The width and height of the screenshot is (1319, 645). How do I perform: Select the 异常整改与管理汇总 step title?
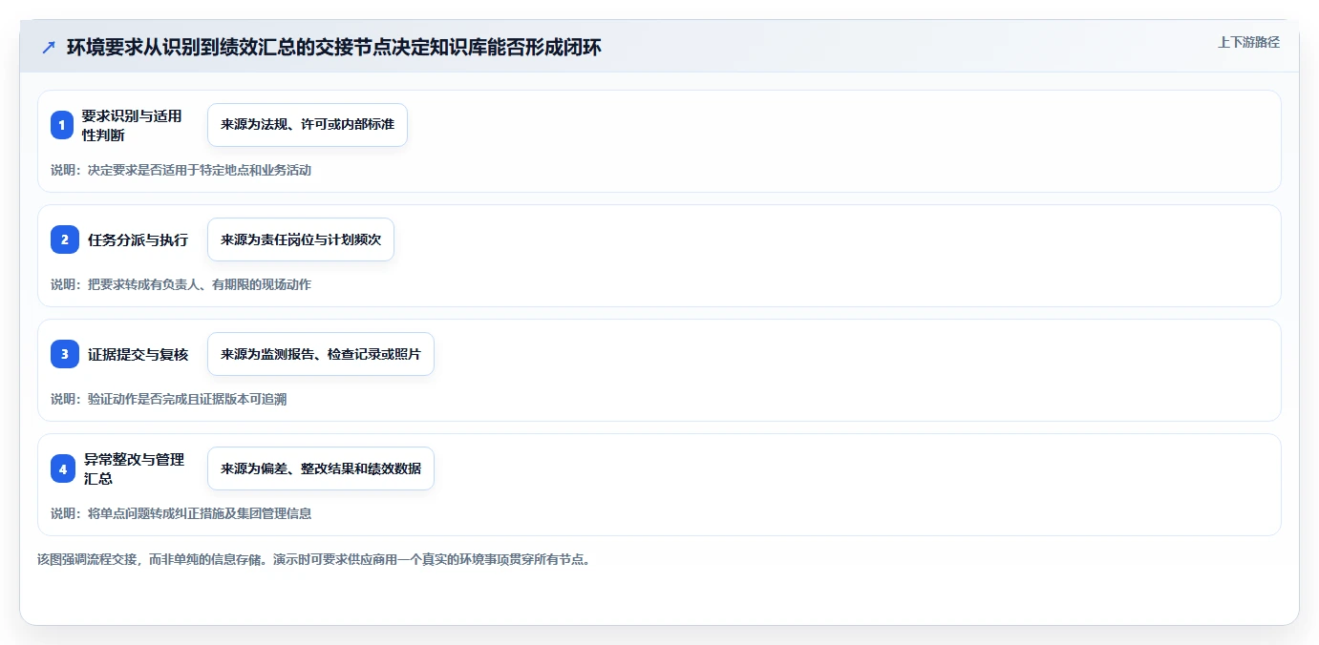pos(135,468)
